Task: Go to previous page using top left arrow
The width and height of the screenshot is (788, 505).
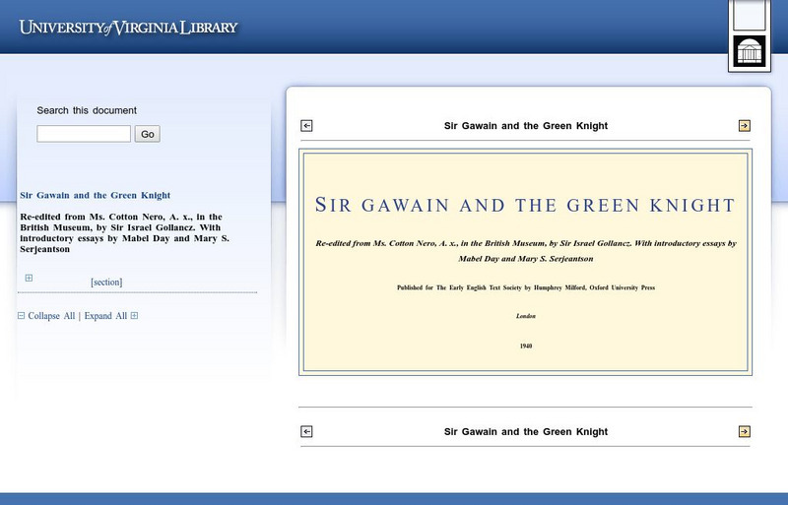Action: click(306, 126)
